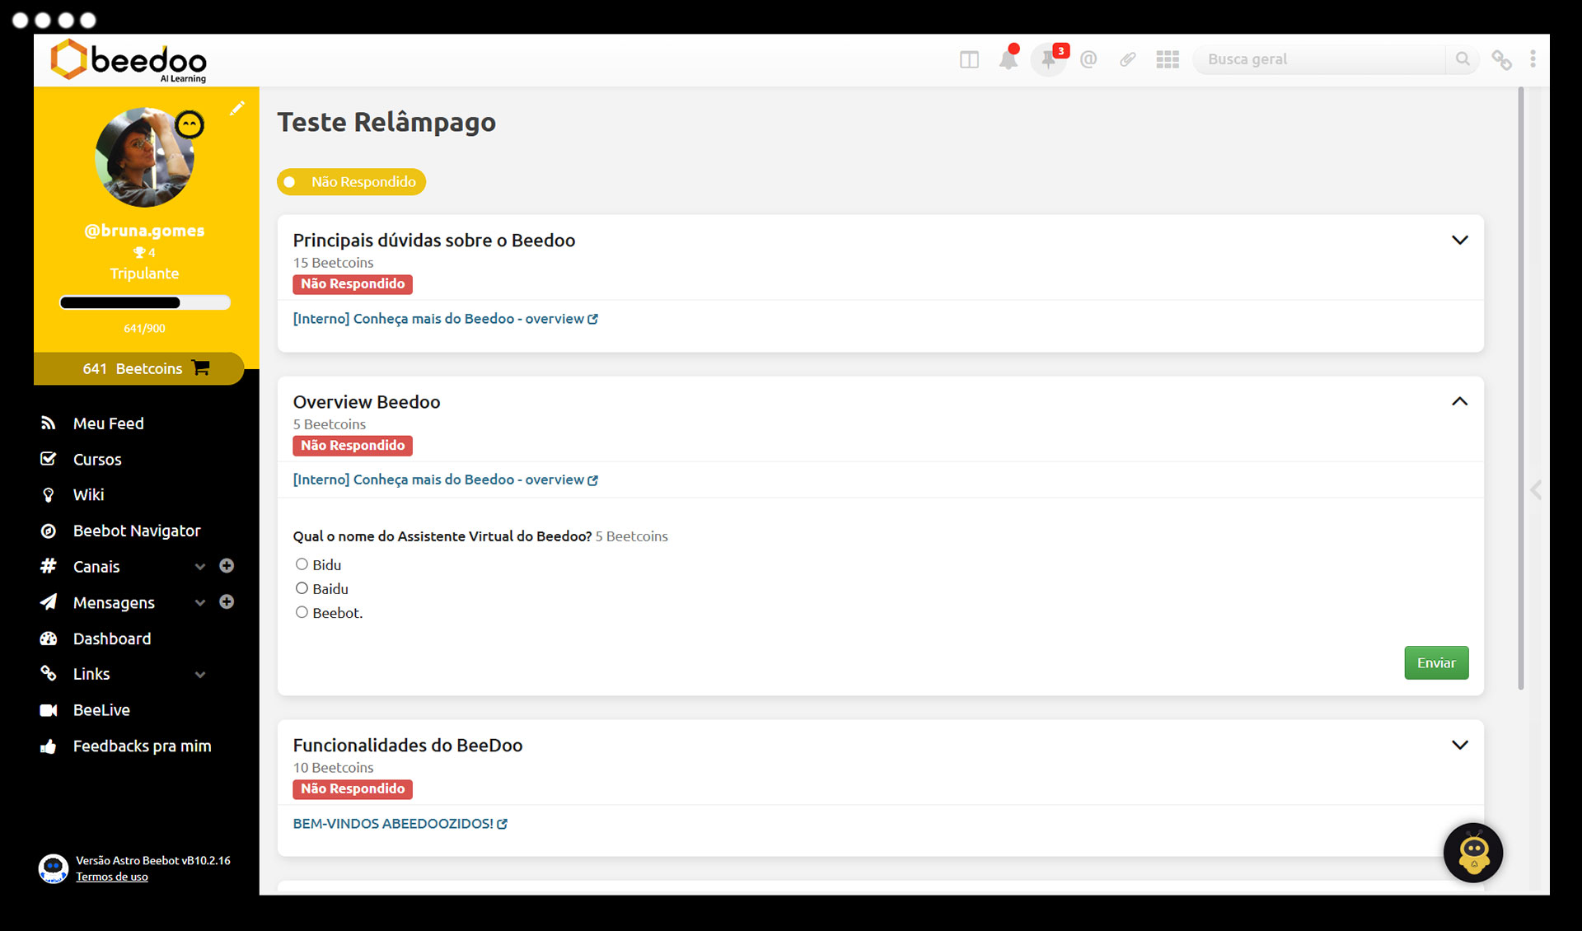Viewport: 1582px width, 931px height.
Task: Open pinned items with badge 3
Action: click(1049, 59)
